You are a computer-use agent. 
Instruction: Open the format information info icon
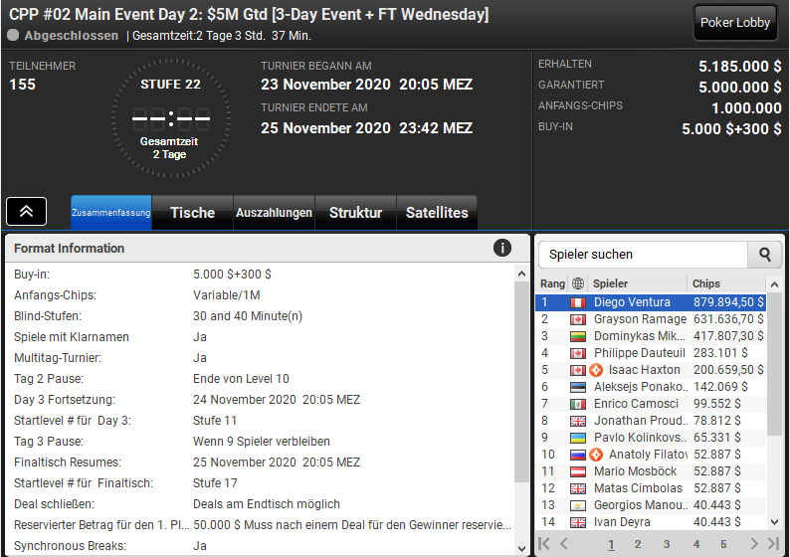(502, 248)
